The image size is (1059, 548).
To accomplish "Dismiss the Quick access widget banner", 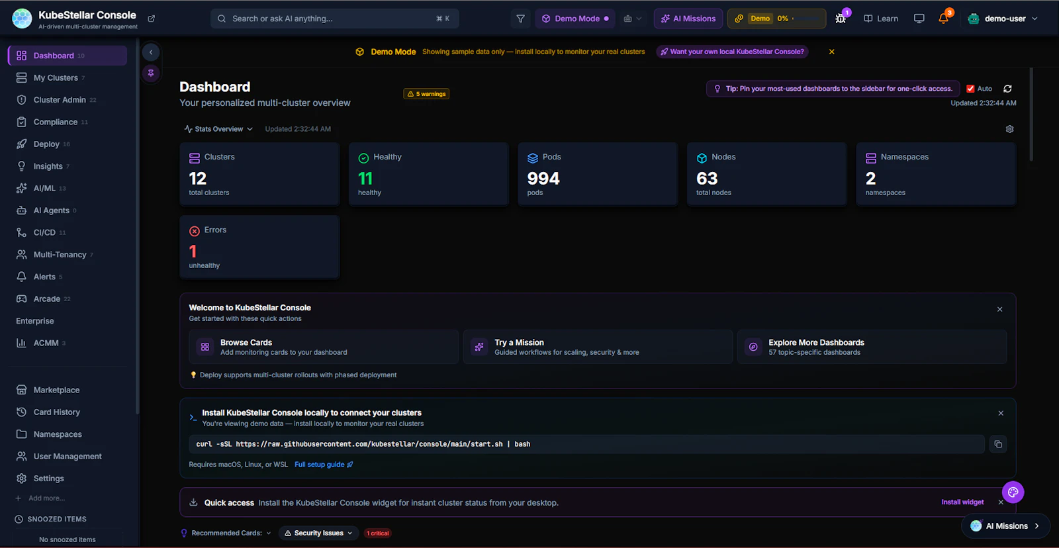I will click(1000, 502).
